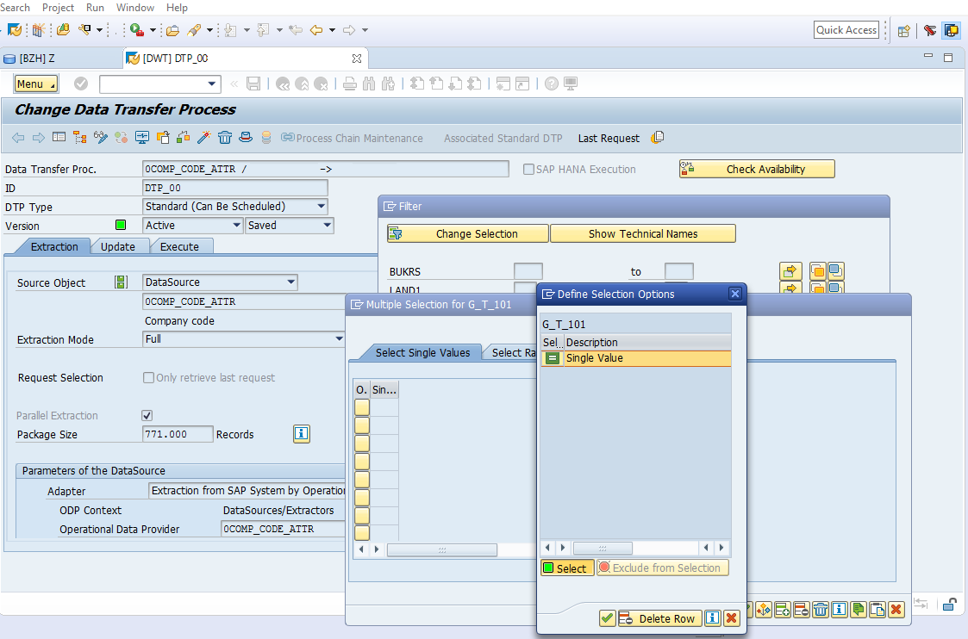Toggle Only retrieve last request checkbox
The image size is (968, 639).
click(x=148, y=377)
